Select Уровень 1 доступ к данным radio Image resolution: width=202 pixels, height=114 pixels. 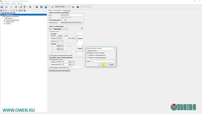pos(88,53)
